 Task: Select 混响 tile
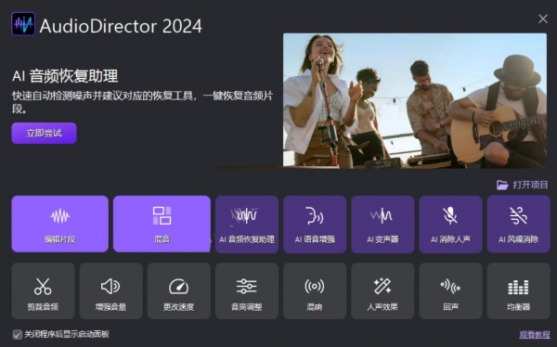315,291
